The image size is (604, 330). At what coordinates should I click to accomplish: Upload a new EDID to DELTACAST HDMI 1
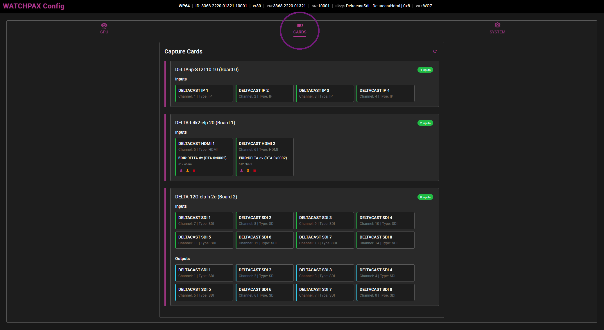(x=187, y=171)
